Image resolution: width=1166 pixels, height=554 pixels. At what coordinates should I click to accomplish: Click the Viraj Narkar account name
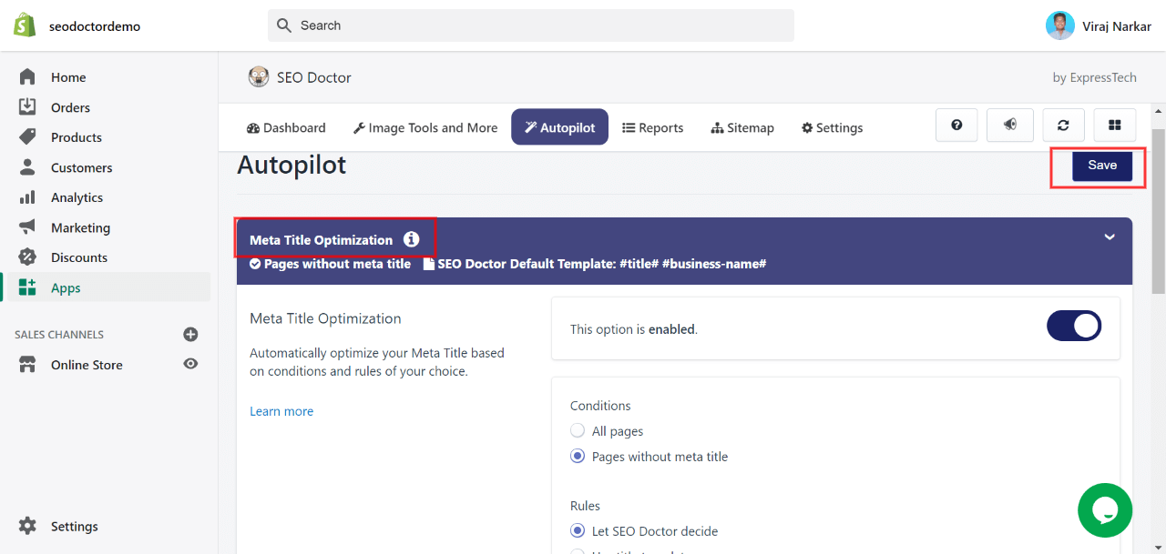pos(1117,26)
